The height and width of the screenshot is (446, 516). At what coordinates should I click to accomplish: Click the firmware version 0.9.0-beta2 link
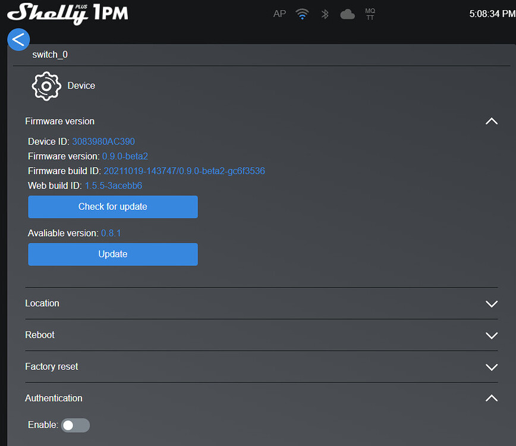click(125, 156)
